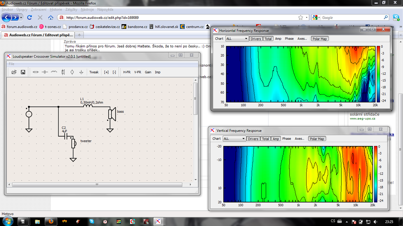Expand Chart ALL dropdown in Horizontal Frequency Response

pyautogui.click(x=237, y=39)
